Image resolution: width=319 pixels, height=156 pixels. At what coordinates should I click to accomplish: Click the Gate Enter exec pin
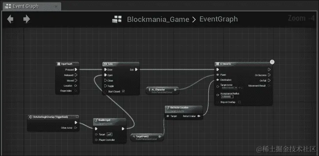click(106, 70)
